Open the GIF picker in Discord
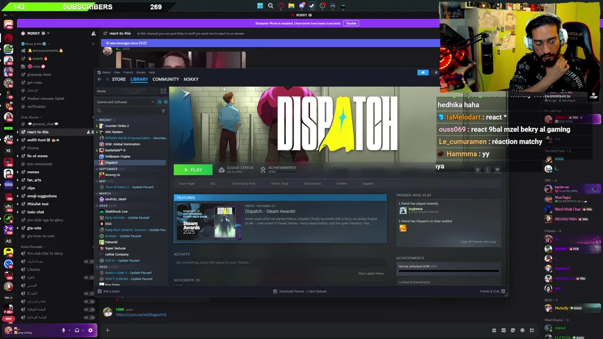Viewport: 603px width, 339px height. [504, 331]
